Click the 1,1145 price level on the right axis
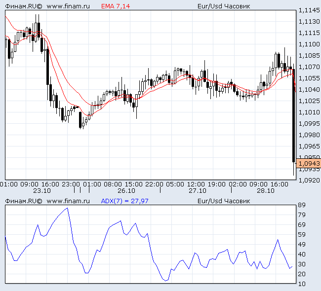The height and width of the screenshot is (291, 321). point(309,10)
